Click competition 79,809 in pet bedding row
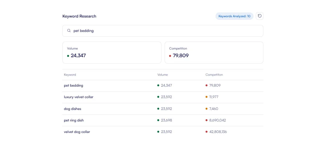This screenshot has height=149, width=328. [x=215, y=85]
